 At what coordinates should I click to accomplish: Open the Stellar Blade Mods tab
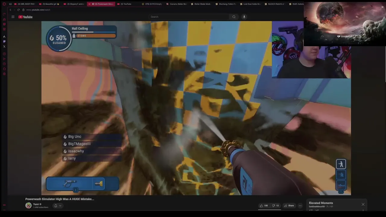coord(201,4)
